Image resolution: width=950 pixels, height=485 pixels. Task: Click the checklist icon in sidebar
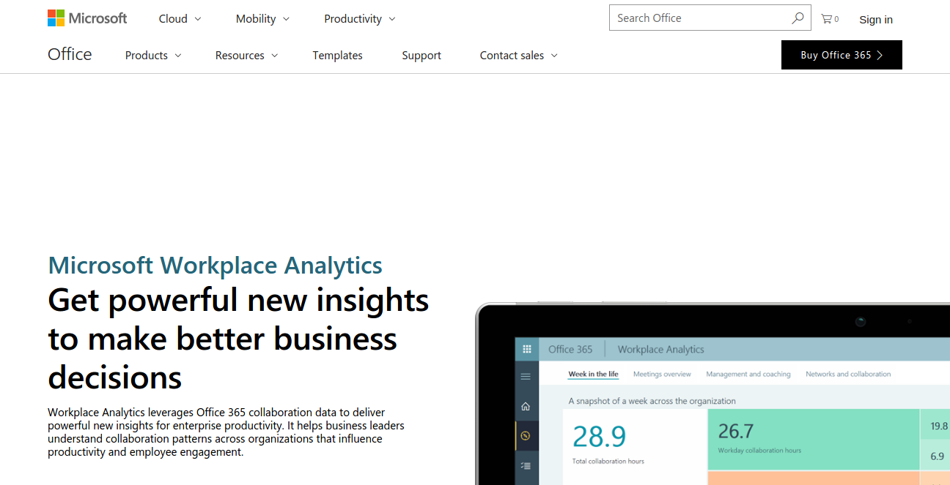coord(526,465)
